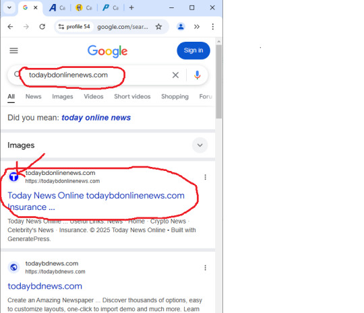Click the Google logo
Viewport: 364px width, 313px height.
pos(107,51)
